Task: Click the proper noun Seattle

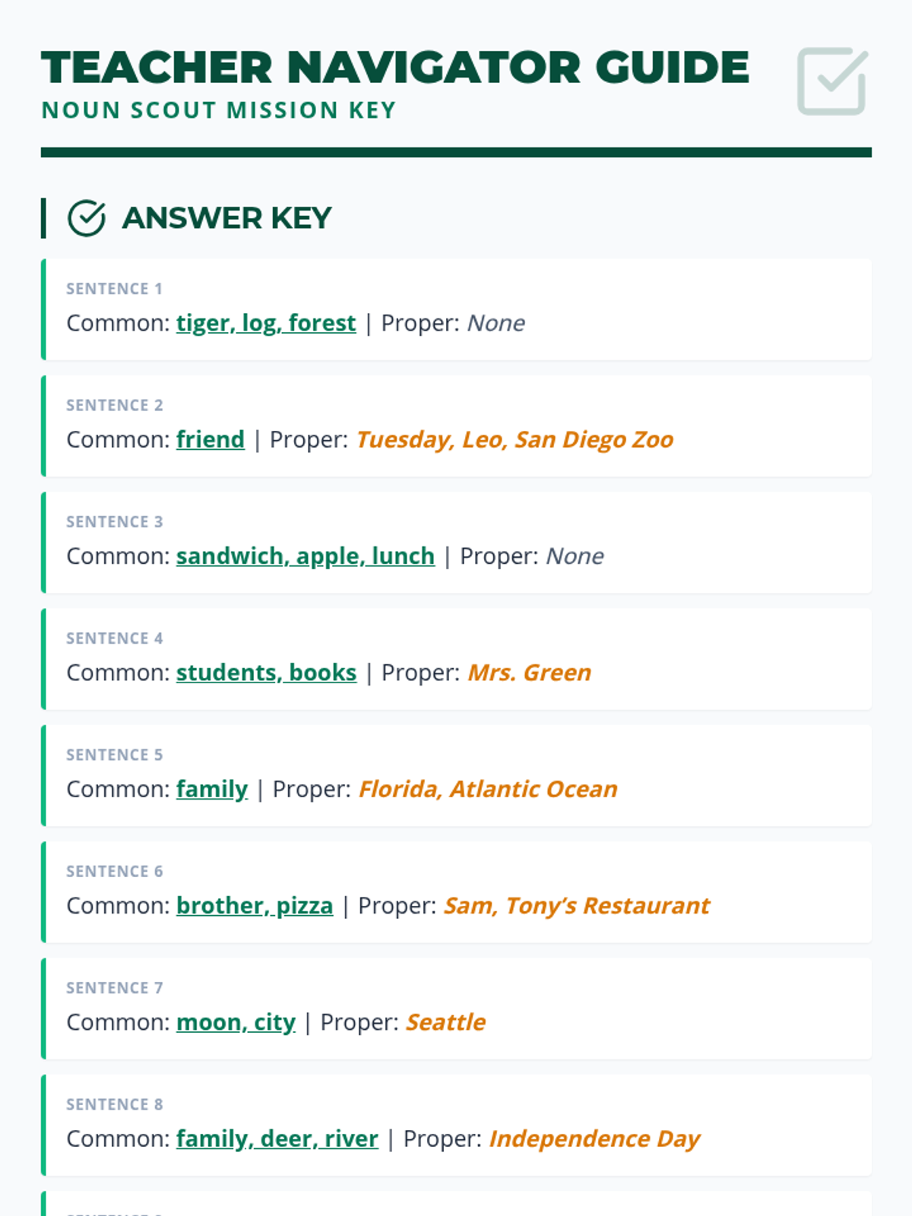Action: point(445,1022)
